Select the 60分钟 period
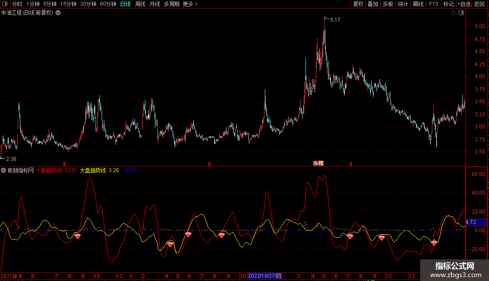The height and width of the screenshot is (281, 489). coord(108,4)
